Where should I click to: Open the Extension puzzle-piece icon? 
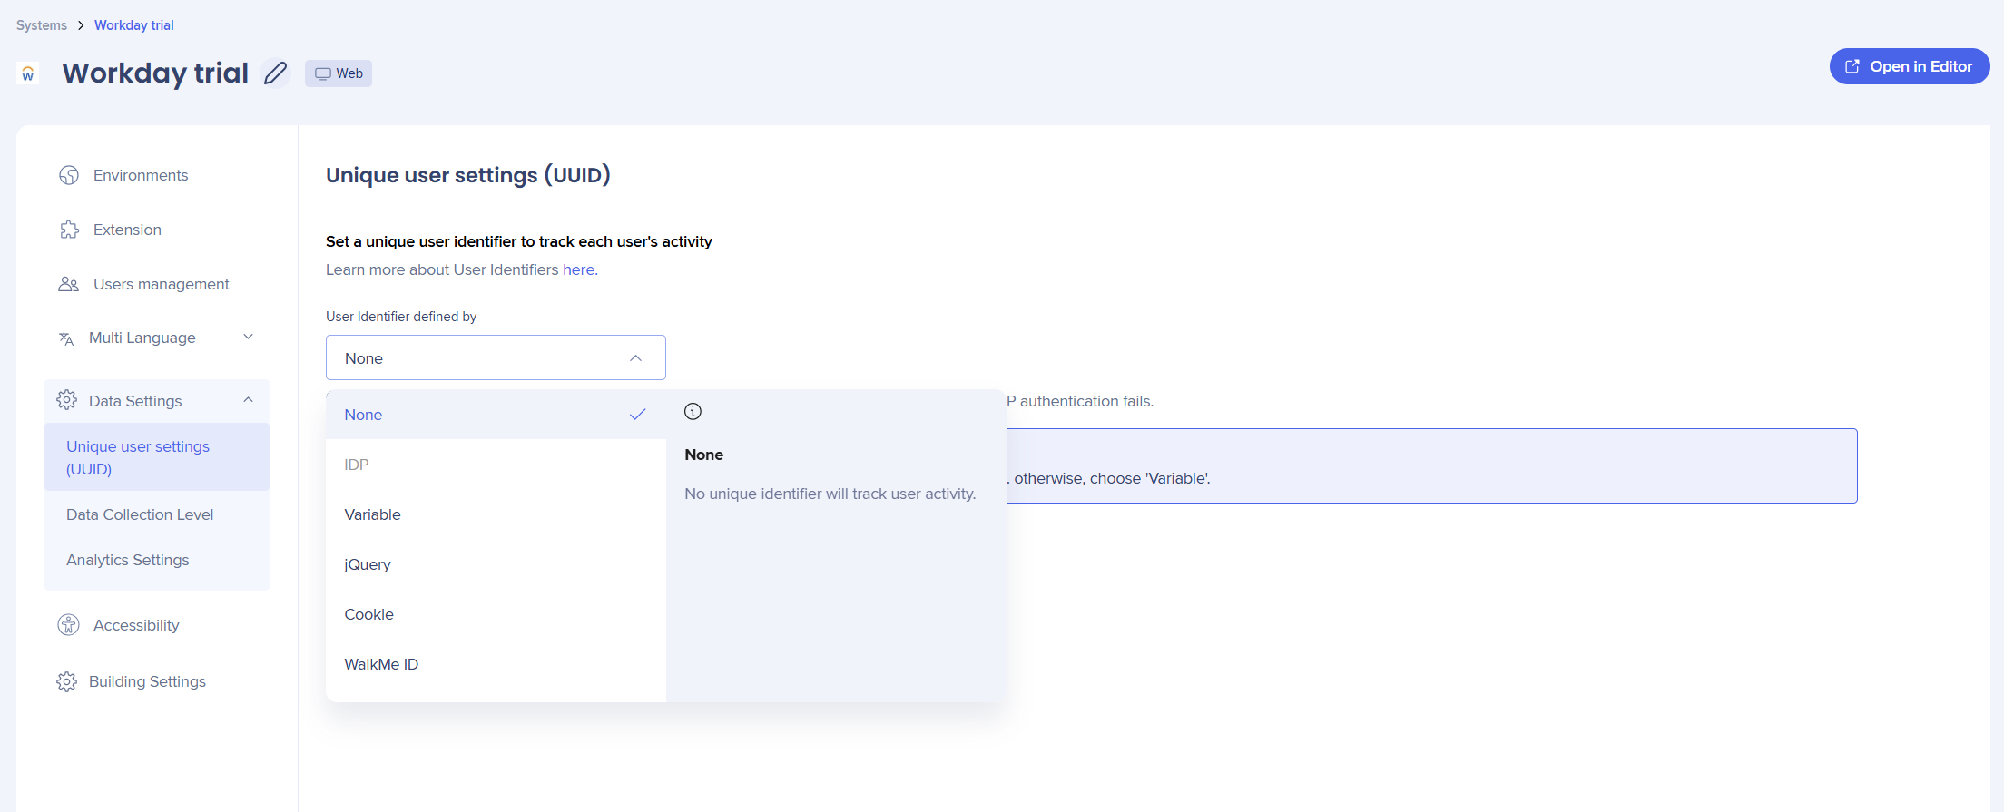69,230
